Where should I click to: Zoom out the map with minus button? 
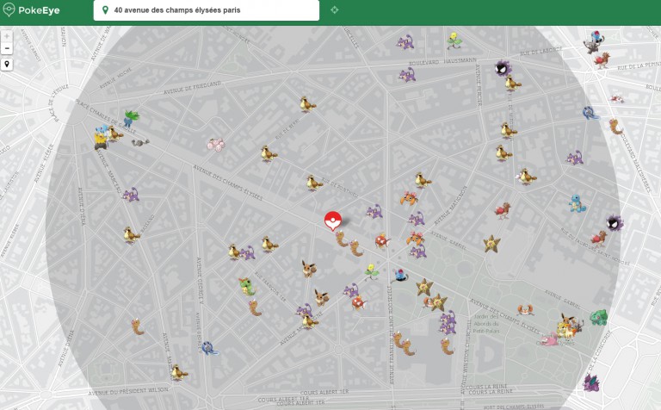pyautogui.click(x=7, y=49)
